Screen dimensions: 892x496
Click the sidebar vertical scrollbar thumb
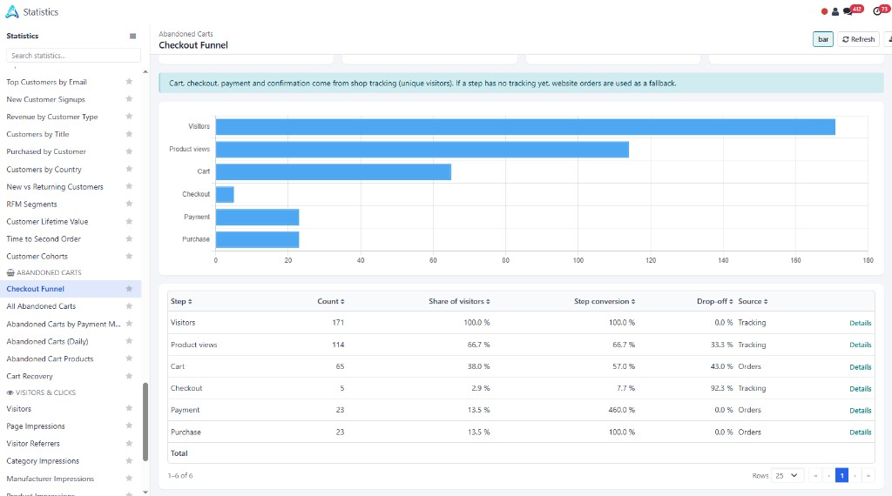coord(145,421)
